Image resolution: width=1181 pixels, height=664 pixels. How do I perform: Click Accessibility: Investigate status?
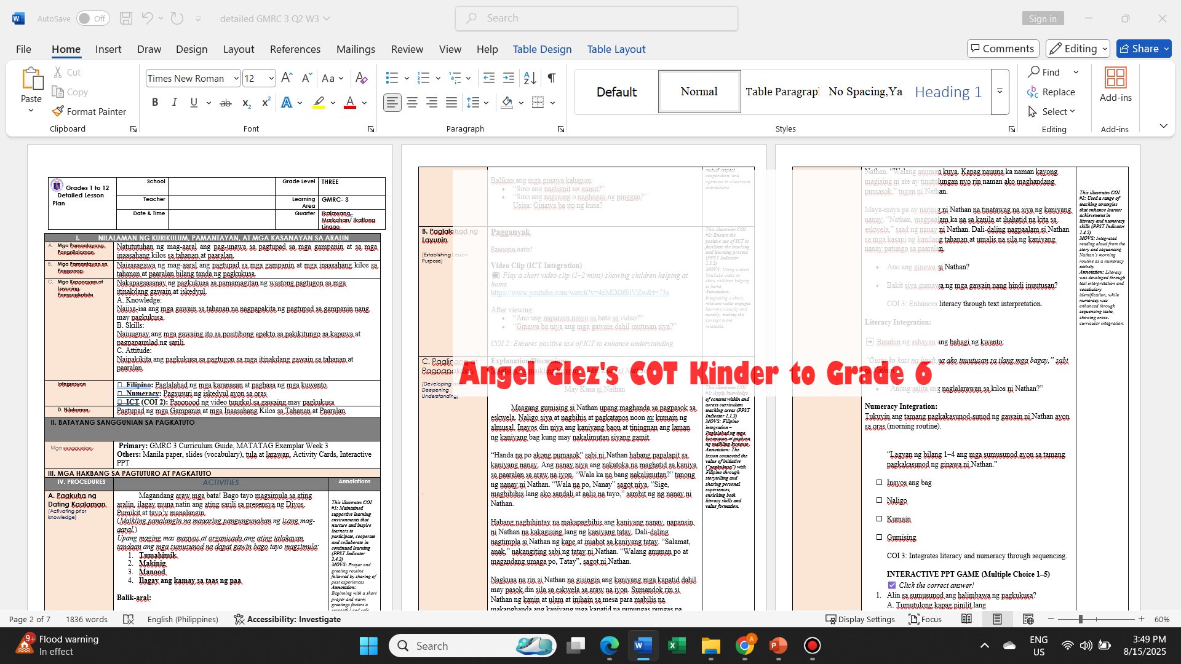(x=287, y=619)
